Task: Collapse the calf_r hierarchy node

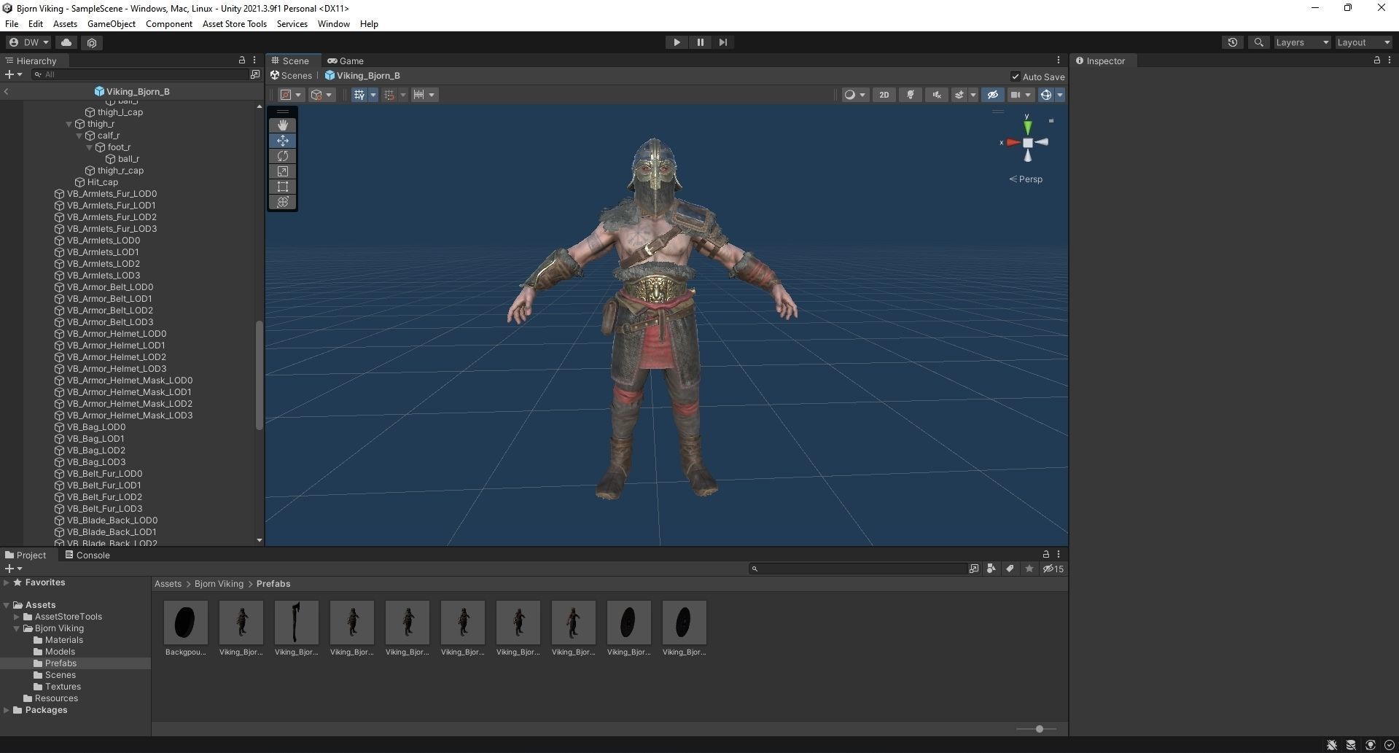Action: point(79,136)
